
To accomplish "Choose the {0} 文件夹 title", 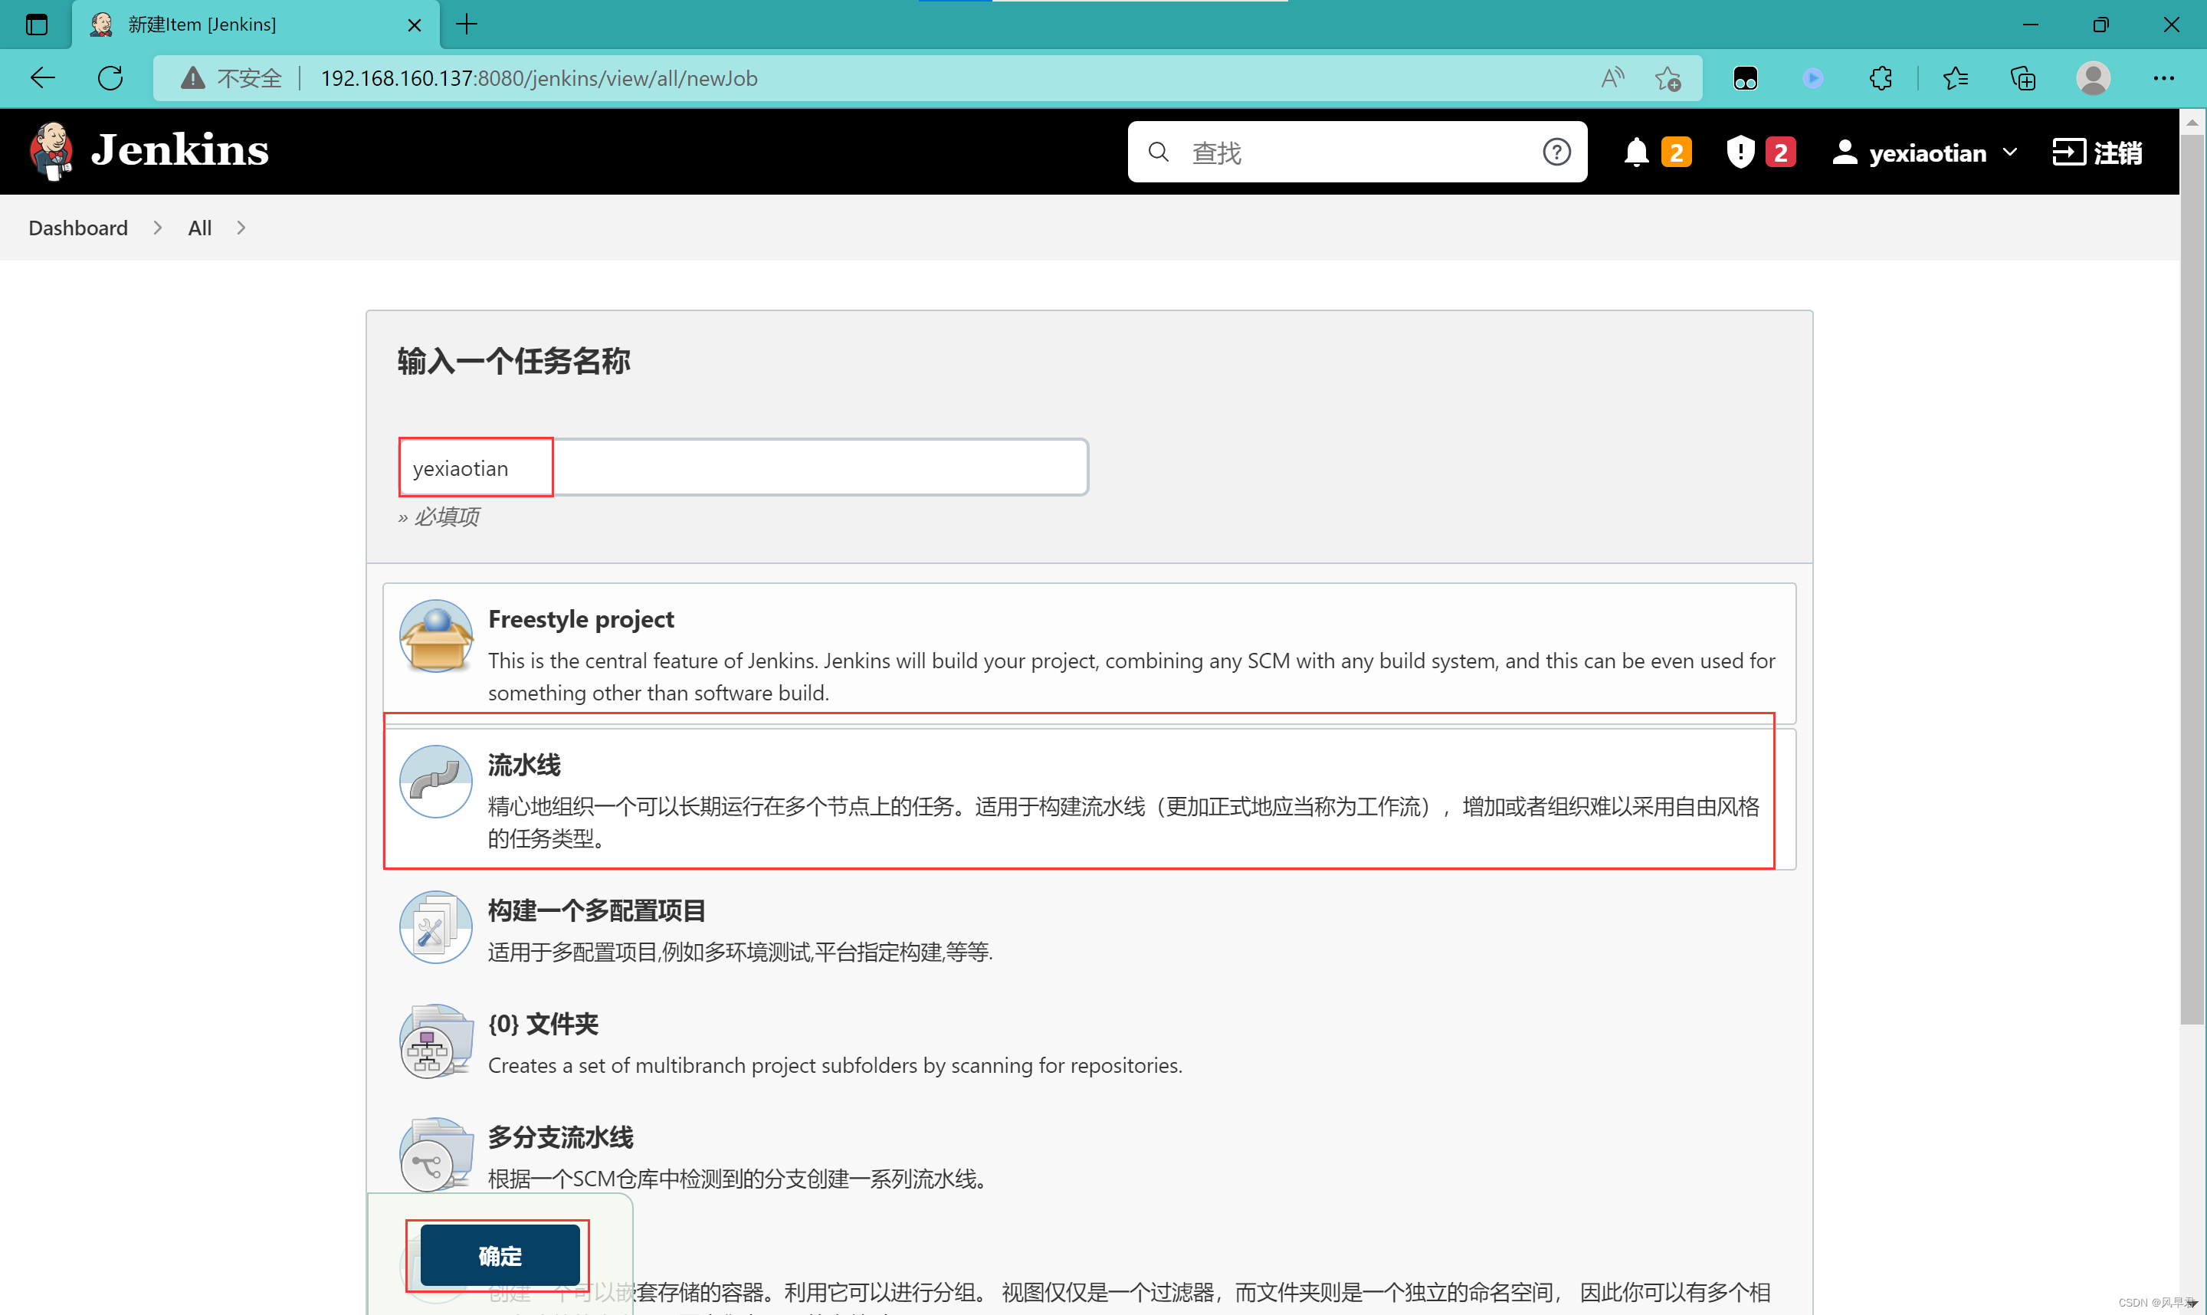I will pos(543,1024).
